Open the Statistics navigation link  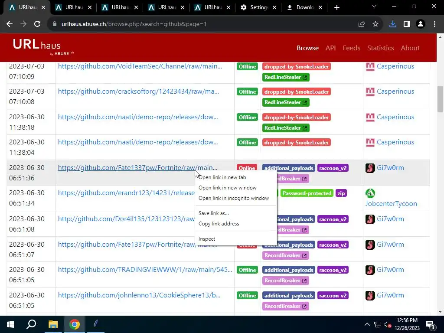[x=380, y=48]
